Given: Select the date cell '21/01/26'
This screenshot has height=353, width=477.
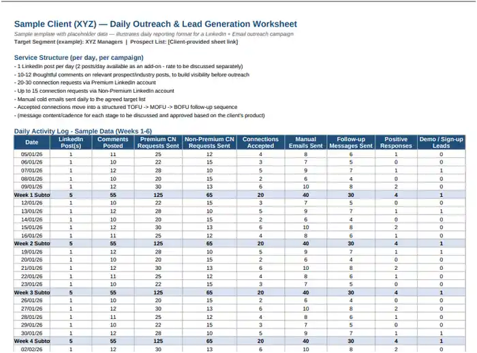Looking at the screenshot, I should click(31, 268).
